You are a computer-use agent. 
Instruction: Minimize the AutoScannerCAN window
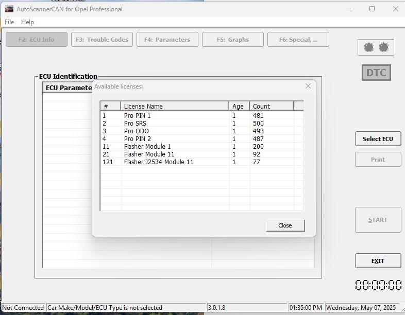tap(349, 9)
